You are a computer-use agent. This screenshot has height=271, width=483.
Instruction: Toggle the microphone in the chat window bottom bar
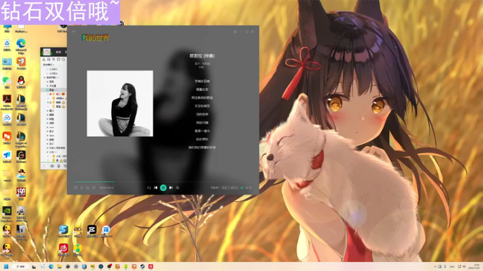(x=59, y=166)
